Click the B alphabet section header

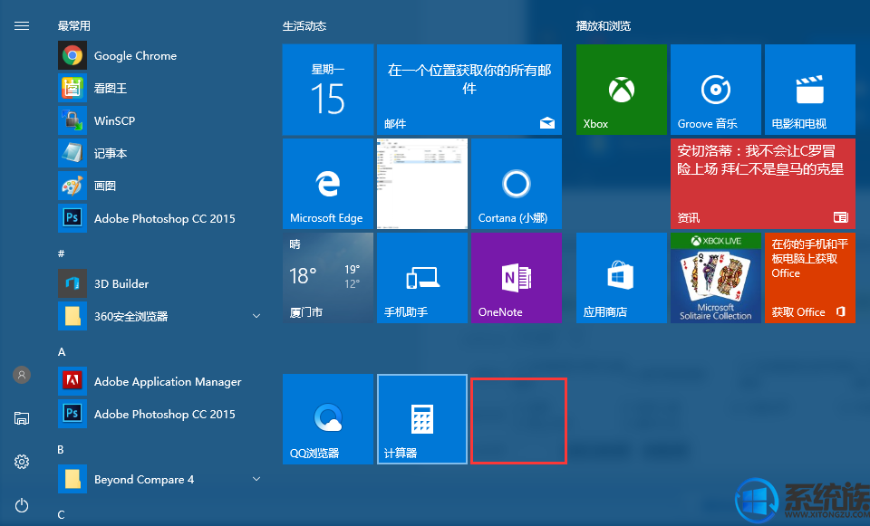(x=61, y=450)
